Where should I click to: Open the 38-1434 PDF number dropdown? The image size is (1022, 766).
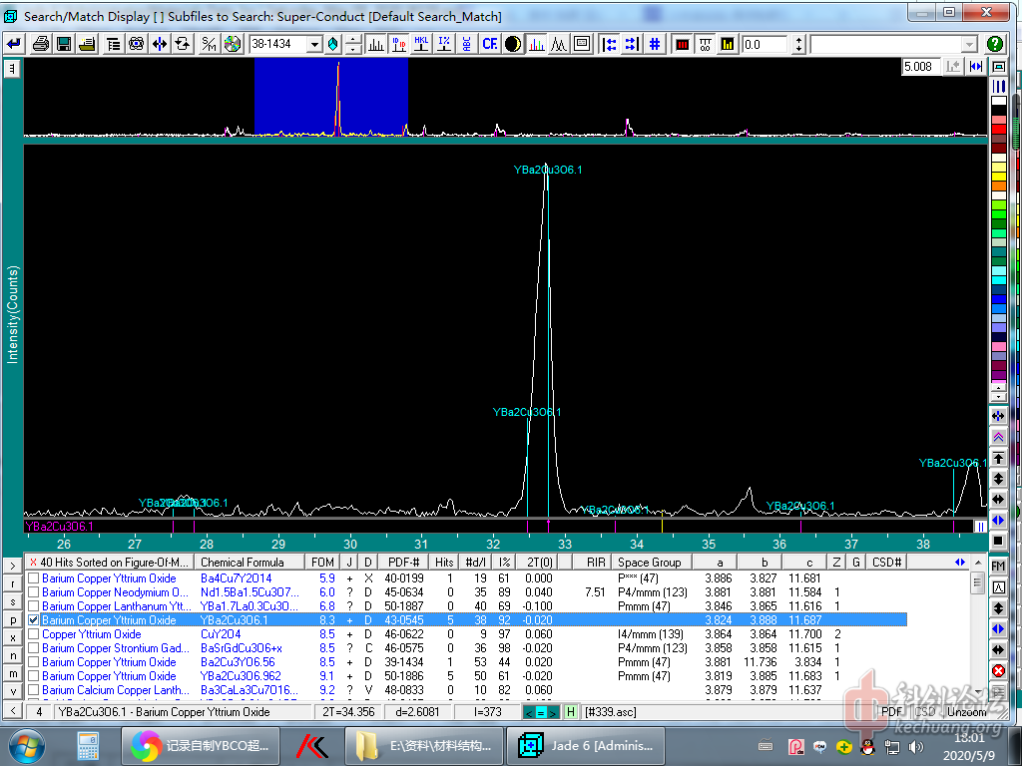click(x=314, y=44)
